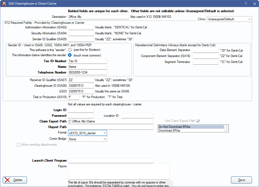Select 'information below identifies the sender' radio
This screenshot has height=187, width=259.
tap(70, 55)
